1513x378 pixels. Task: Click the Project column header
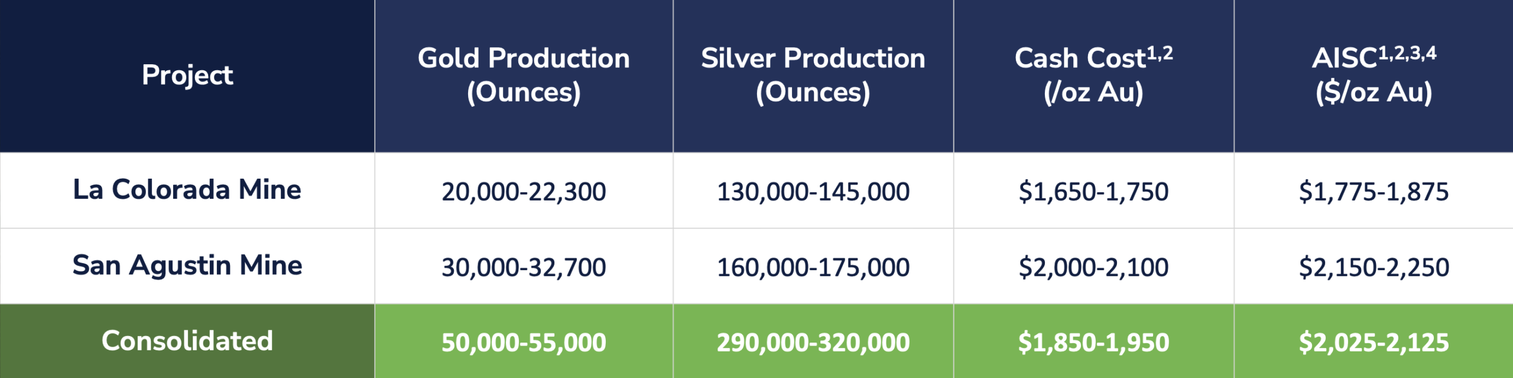point(187,75)
